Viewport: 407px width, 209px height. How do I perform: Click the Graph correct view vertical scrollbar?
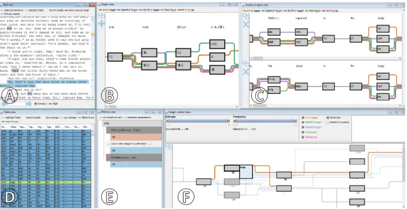[x=404, y=176]
